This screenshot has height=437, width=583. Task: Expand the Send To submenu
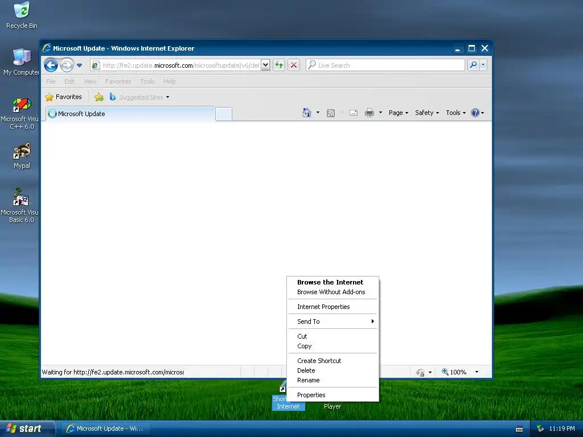332,321
